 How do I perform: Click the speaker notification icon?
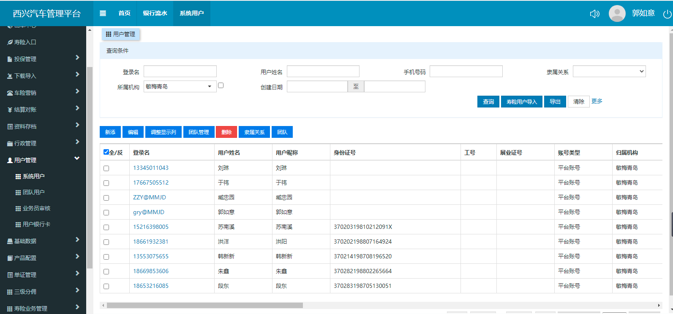point(594,14)
